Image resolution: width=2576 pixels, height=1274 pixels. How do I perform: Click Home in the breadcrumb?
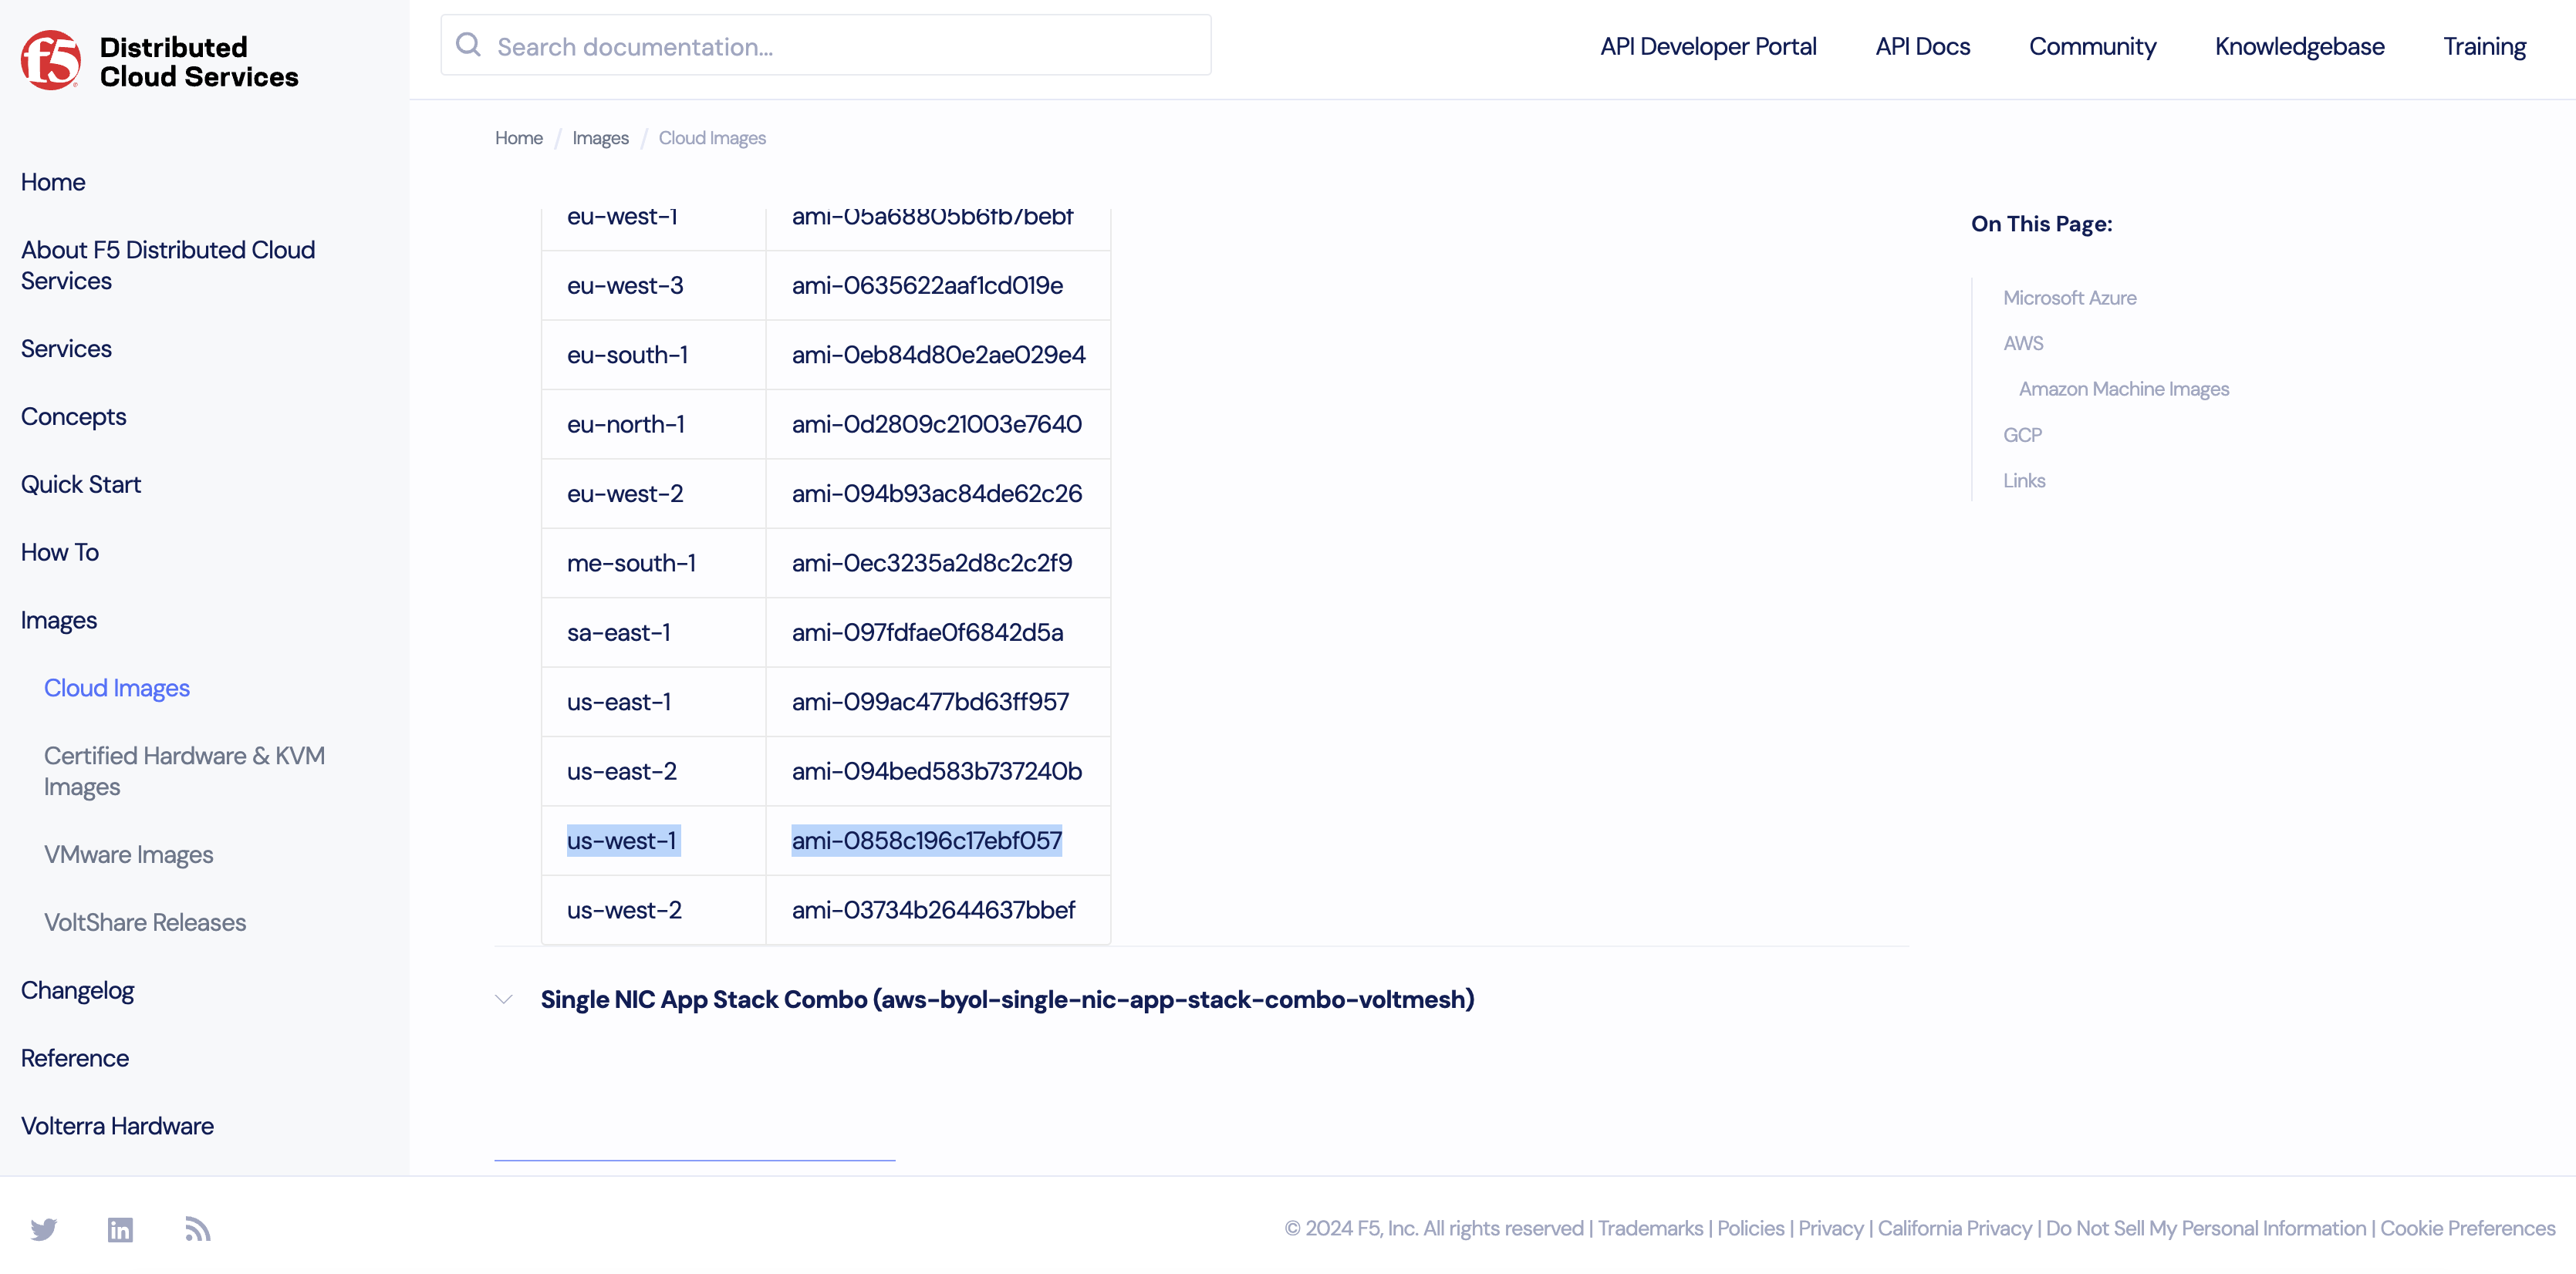(x=518, y=138)
